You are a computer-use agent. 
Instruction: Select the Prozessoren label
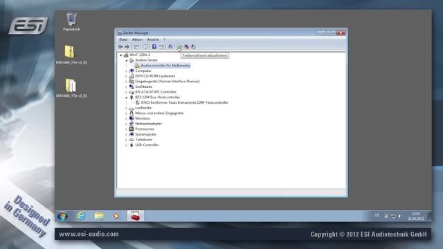(x=145, y=129)
